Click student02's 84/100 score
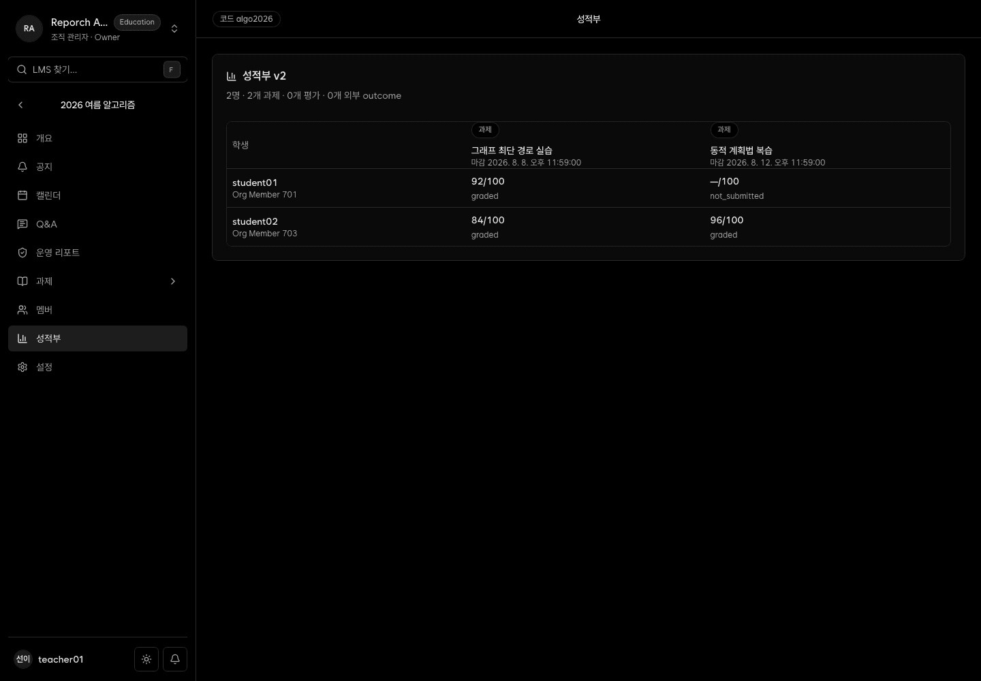The width and height of the screenshot is (981, 681). point(488,220)
